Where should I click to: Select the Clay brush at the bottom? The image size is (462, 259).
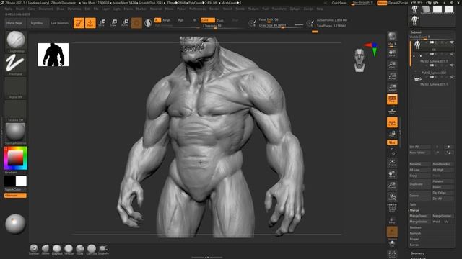click(x=80, y=249)
